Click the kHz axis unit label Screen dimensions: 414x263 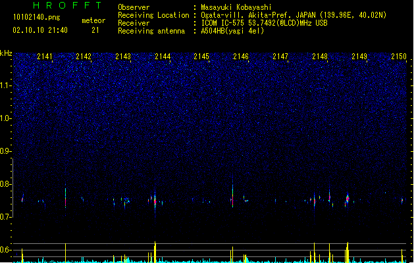(x=6, y=53)
